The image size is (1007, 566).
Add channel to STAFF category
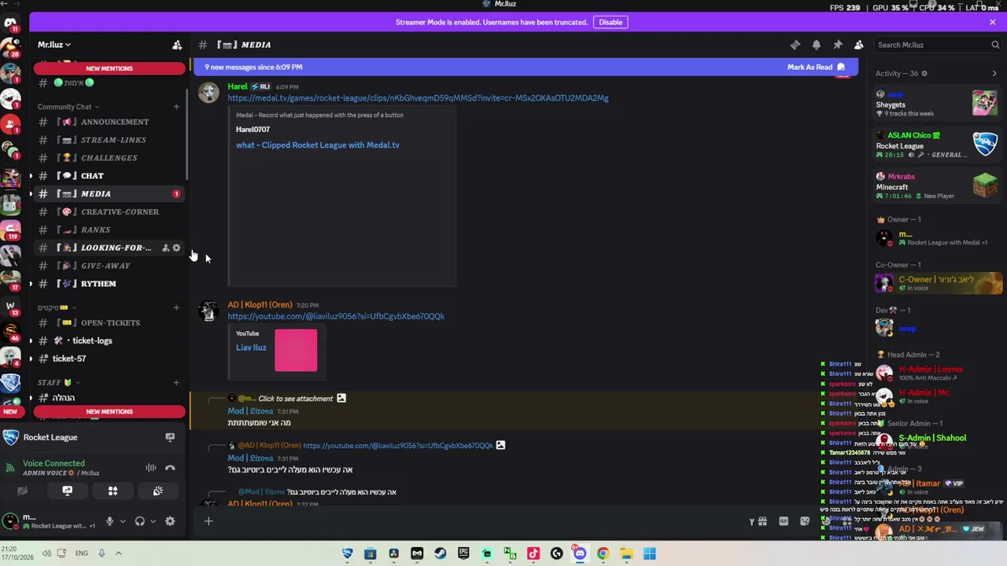tap(176, 383)
